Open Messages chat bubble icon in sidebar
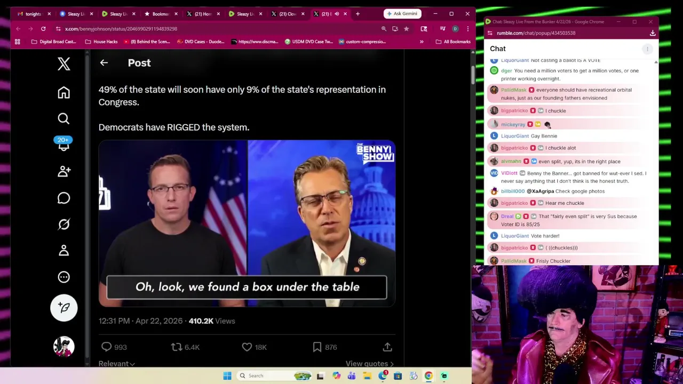 (63, 198)
